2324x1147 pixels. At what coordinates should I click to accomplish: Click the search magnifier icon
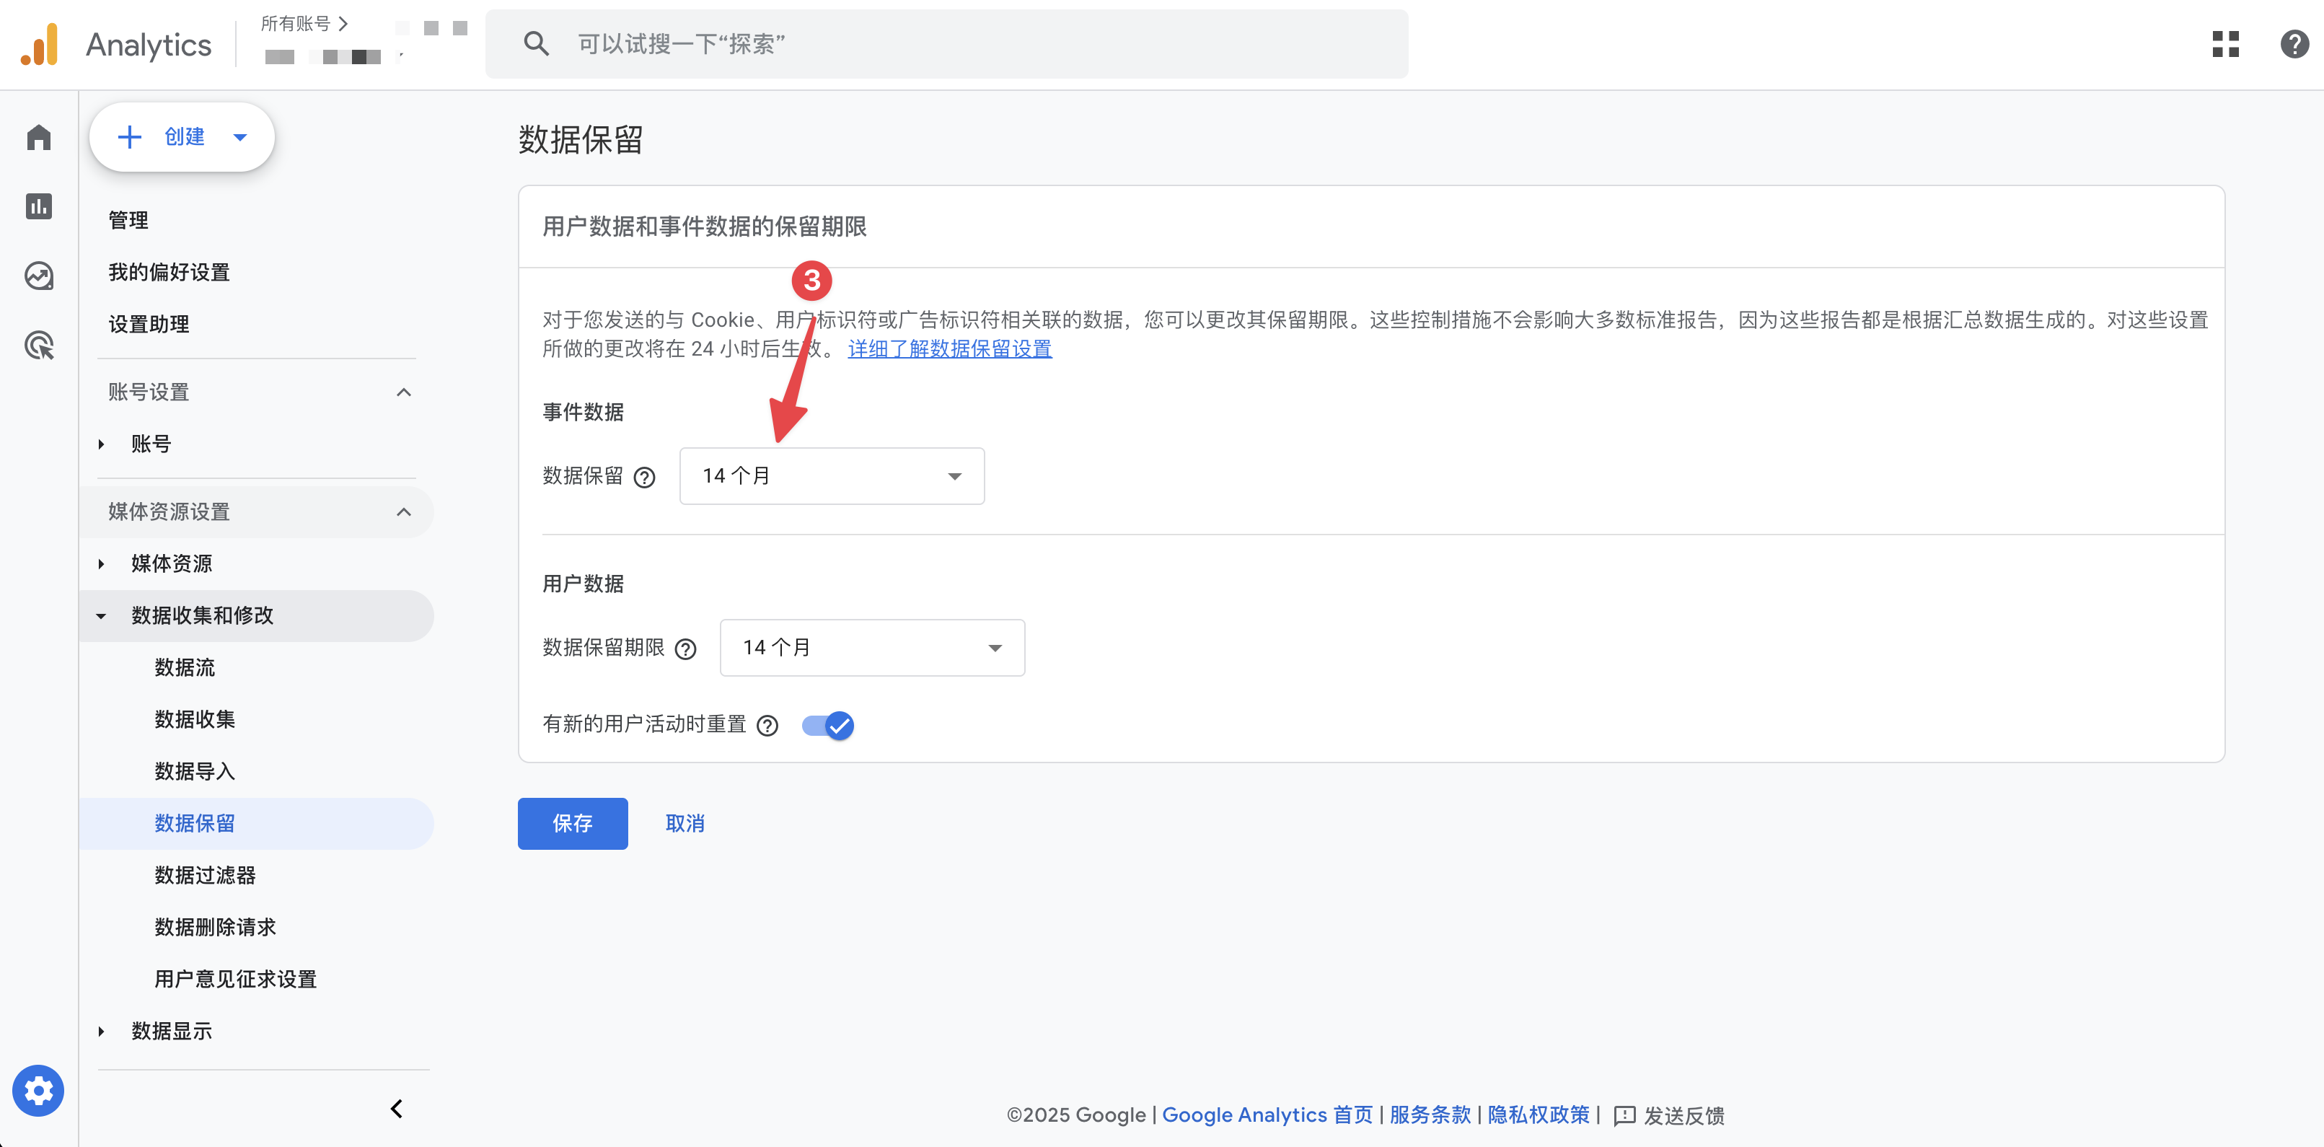536,43
